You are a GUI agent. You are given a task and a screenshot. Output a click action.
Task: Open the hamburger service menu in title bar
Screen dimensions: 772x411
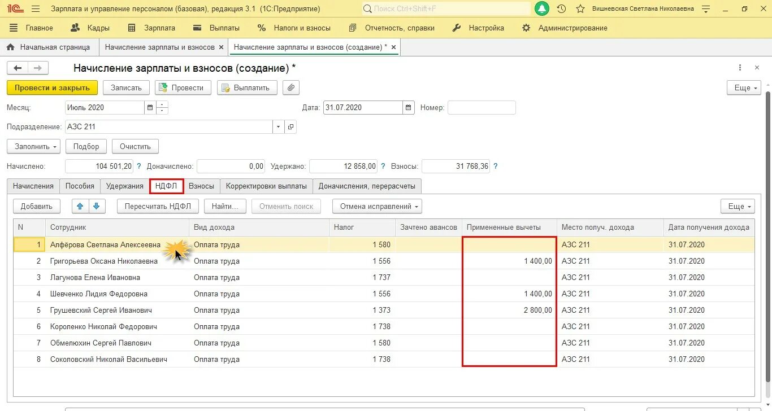pos(36,9)
